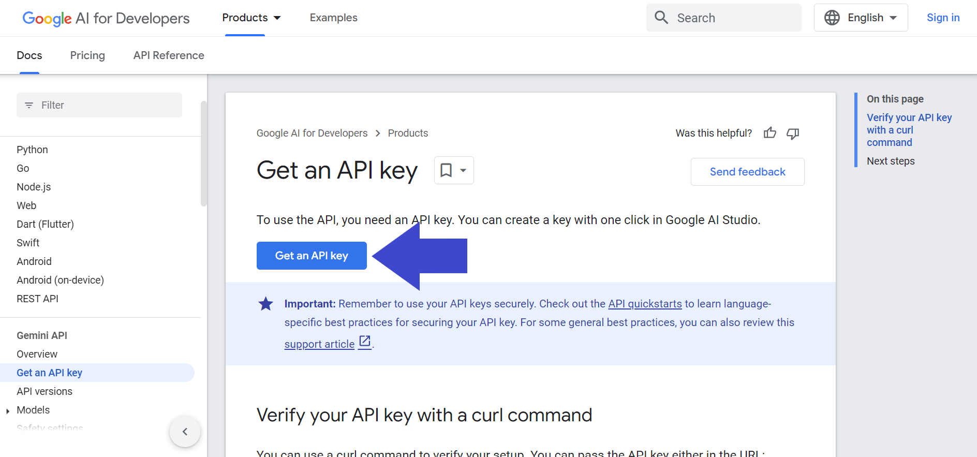
Task: Click the thumbs down icon
Action: point(793,134)
